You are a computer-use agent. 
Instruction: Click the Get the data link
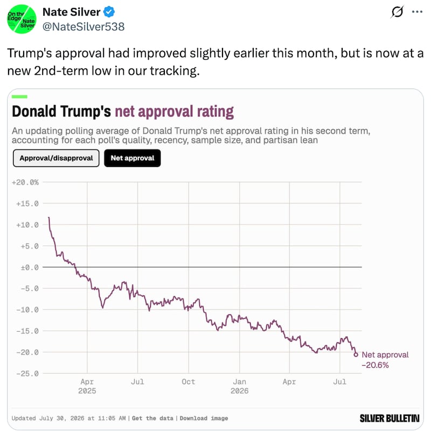[152, 418]
